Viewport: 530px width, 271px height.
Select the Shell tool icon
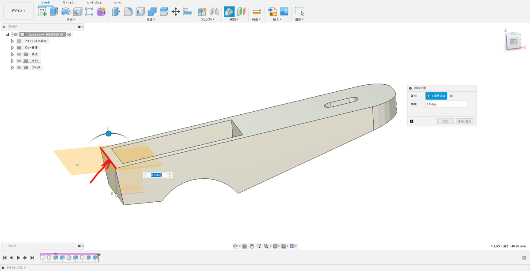coord(140,12)
